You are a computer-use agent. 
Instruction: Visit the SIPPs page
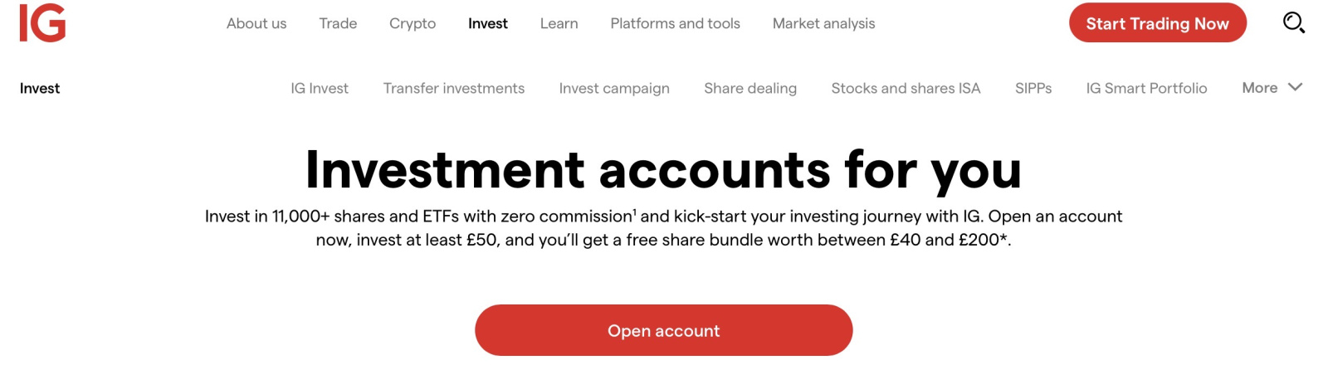1033,88
